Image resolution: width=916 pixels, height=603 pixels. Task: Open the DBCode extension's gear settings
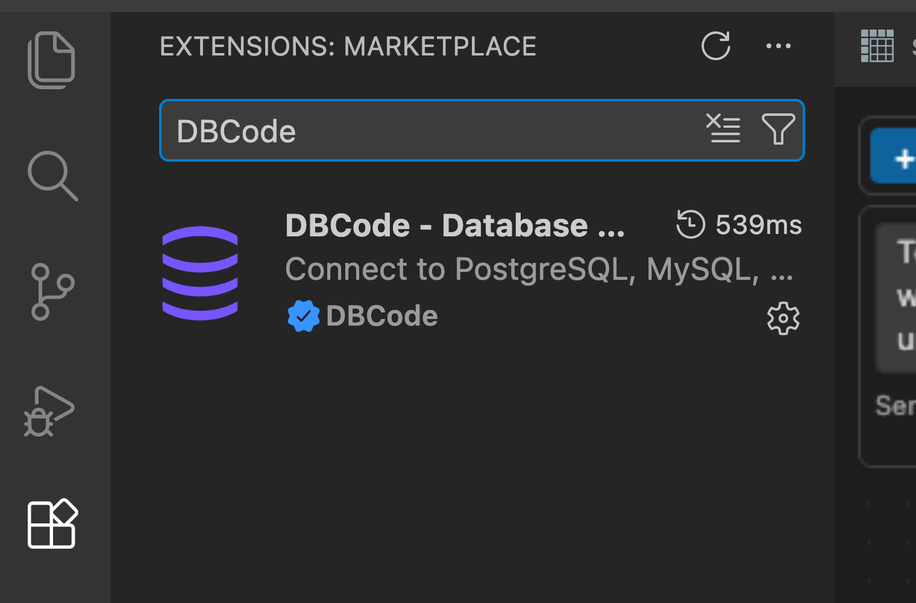click(x=783, y=318)
